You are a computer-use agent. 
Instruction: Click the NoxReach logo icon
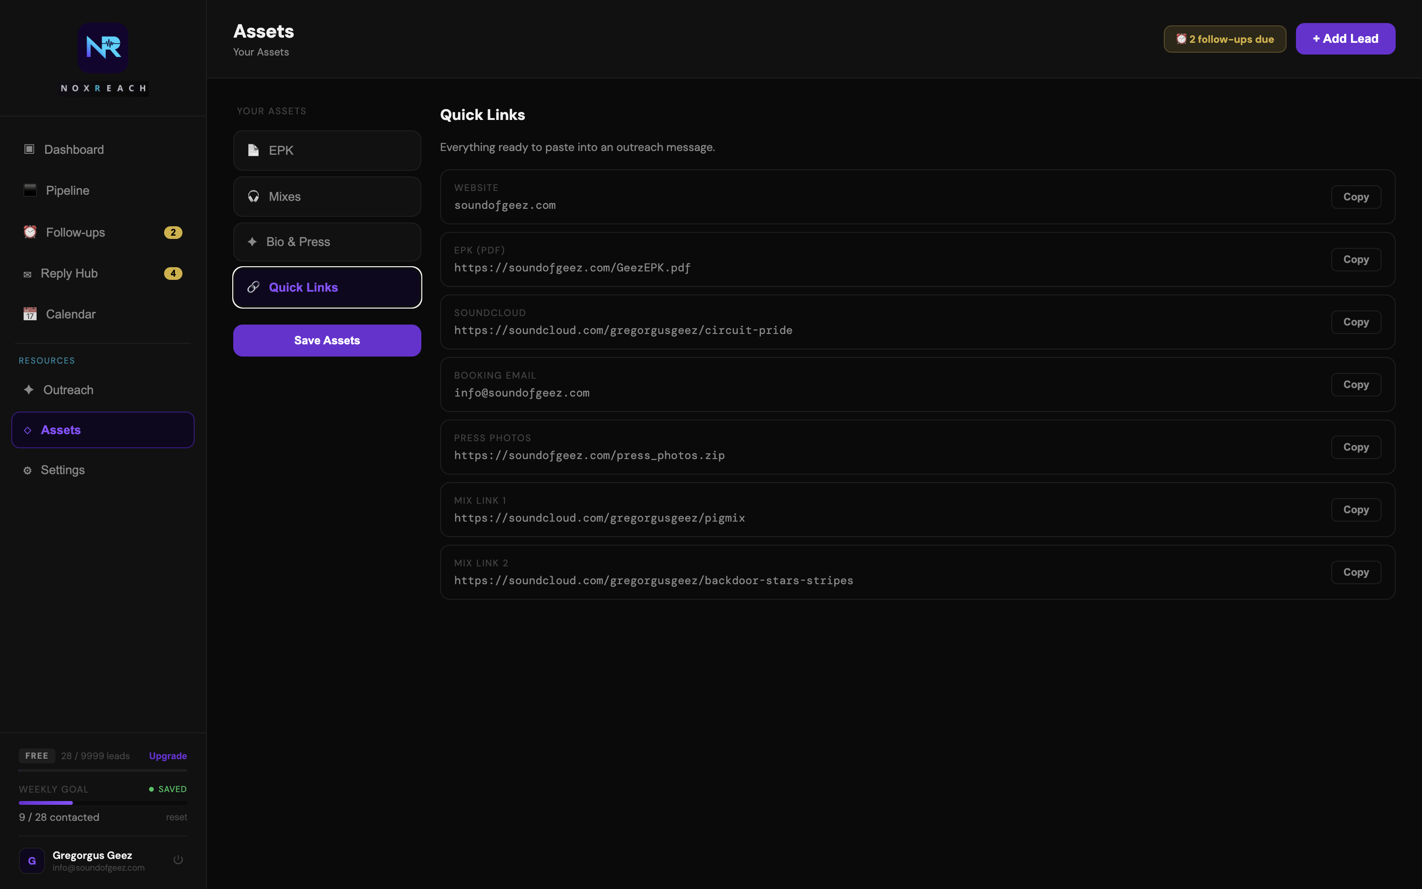click(x=103, y=48)
